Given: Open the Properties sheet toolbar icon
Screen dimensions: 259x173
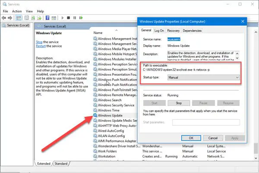Looking at the screenshot, I should click(x=27, y=18).
